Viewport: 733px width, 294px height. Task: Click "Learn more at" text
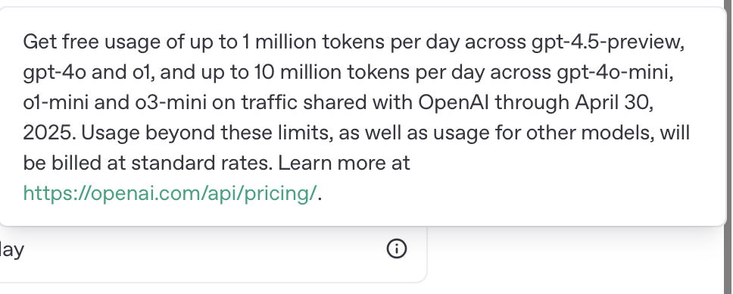pos(344,163)
